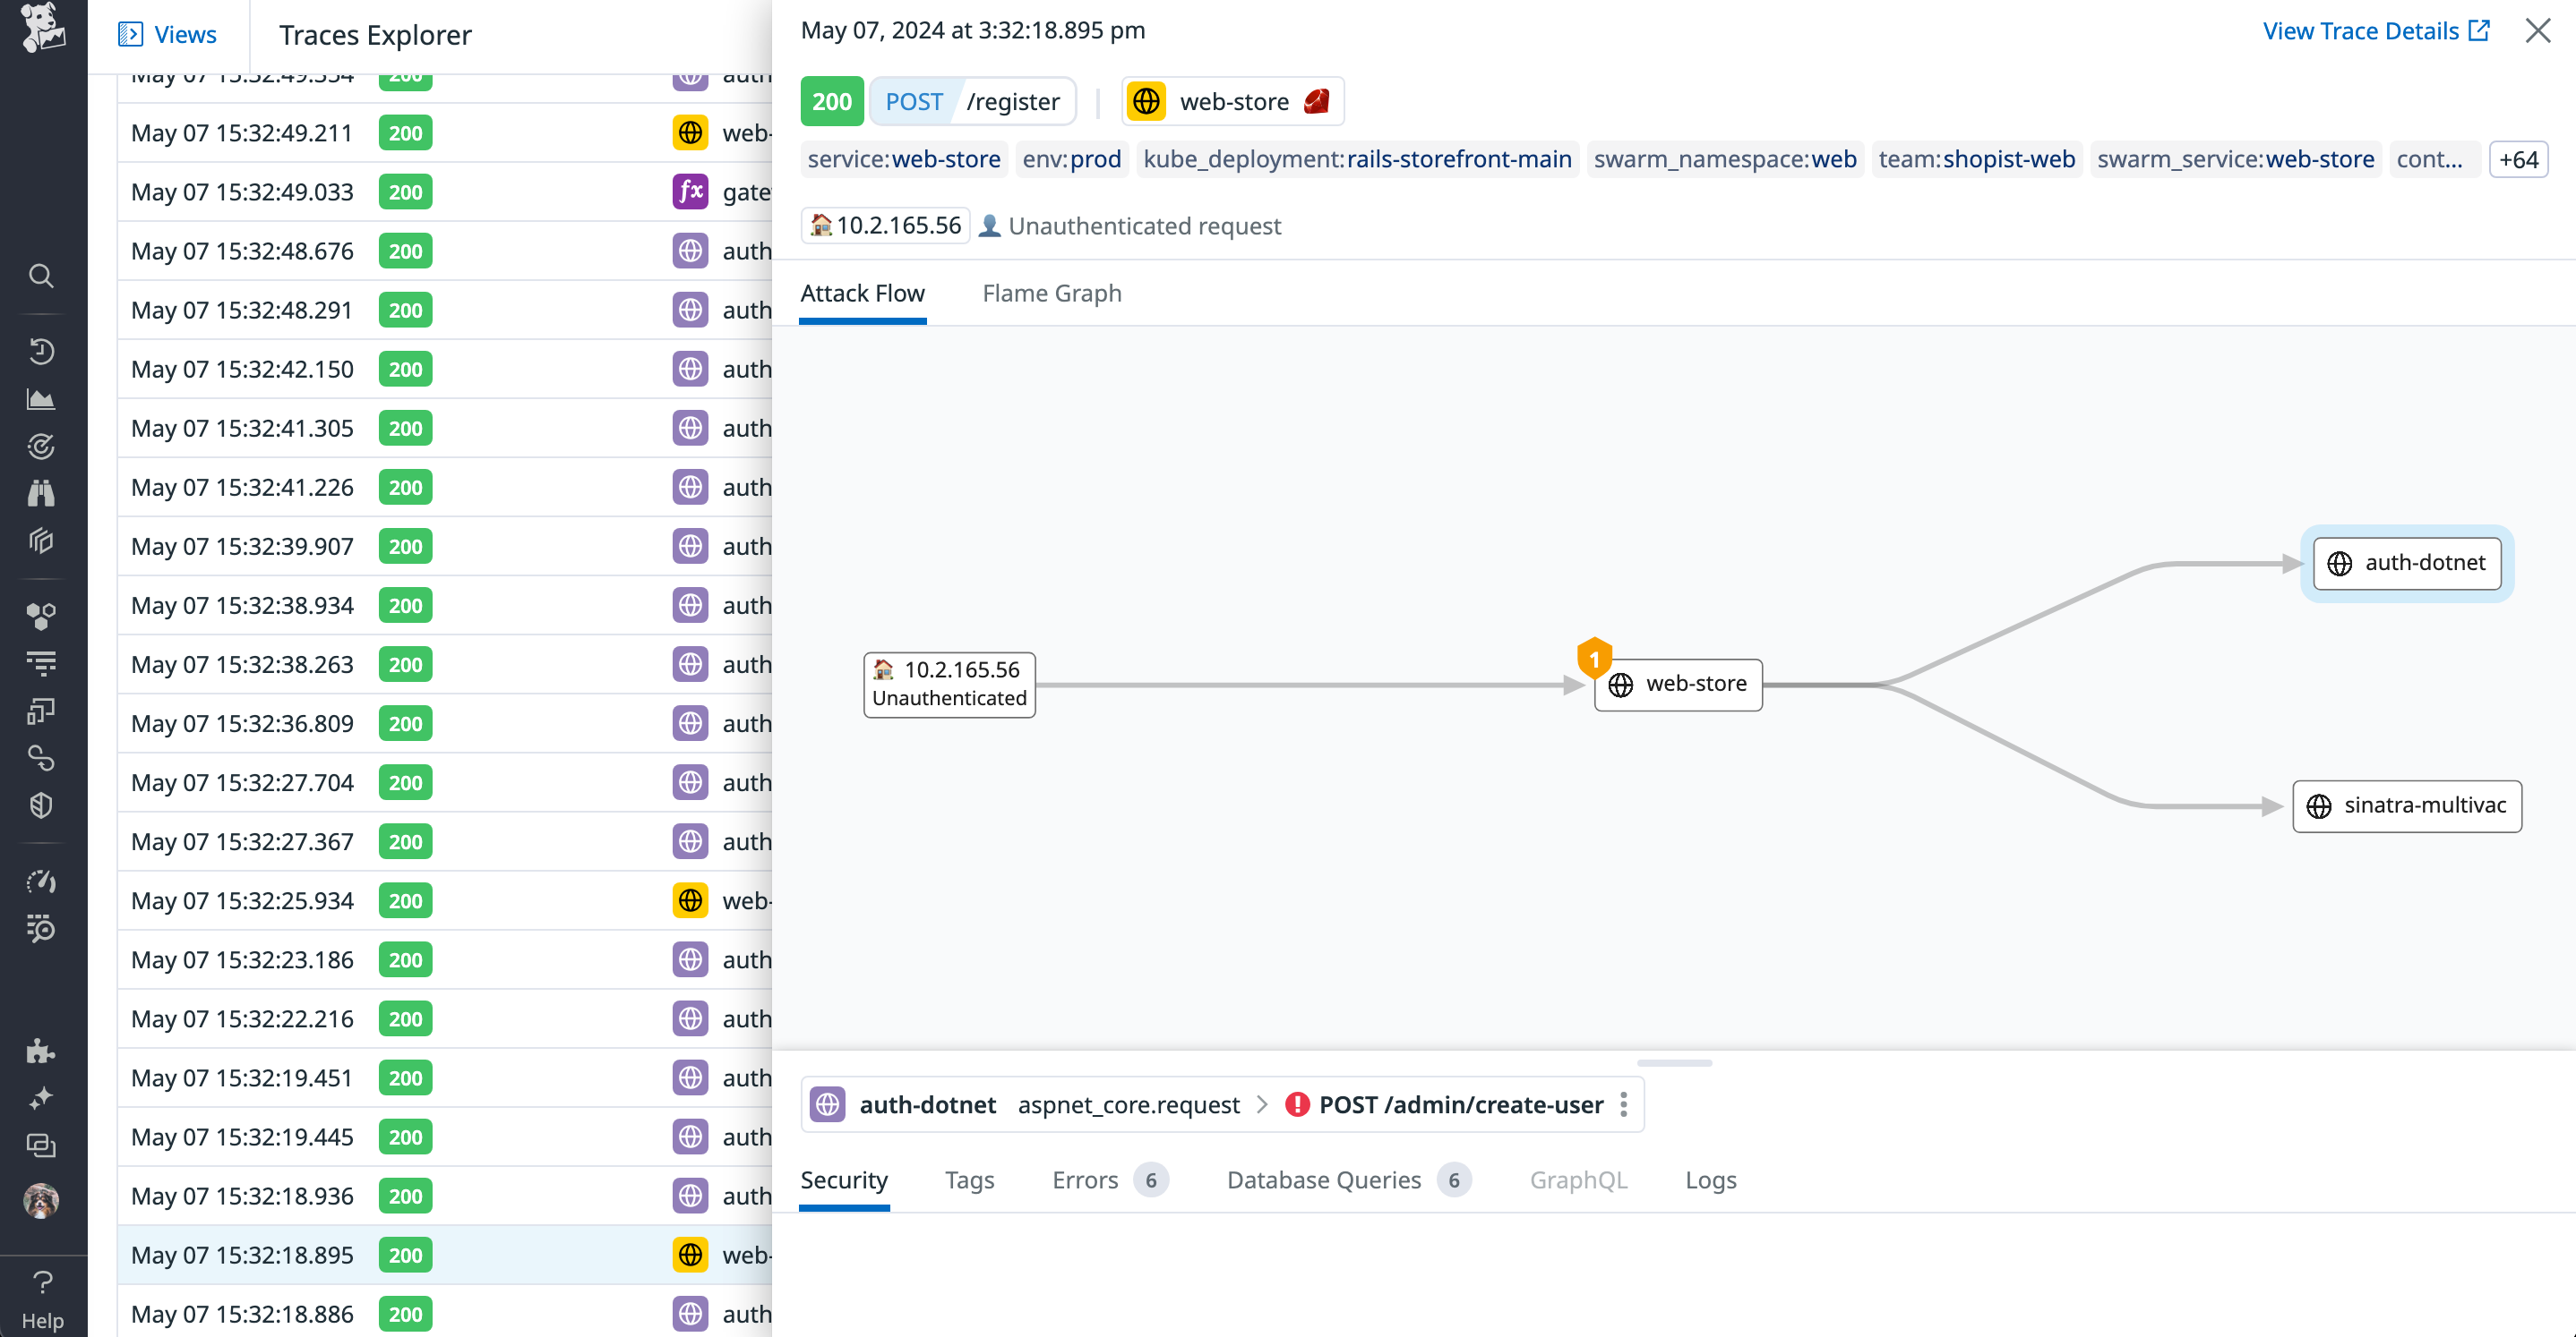Image resolution: width=2576 pixels, height=1337 pixels.
Task: Open the Tags tab in span details
Action: point(969,1180)
